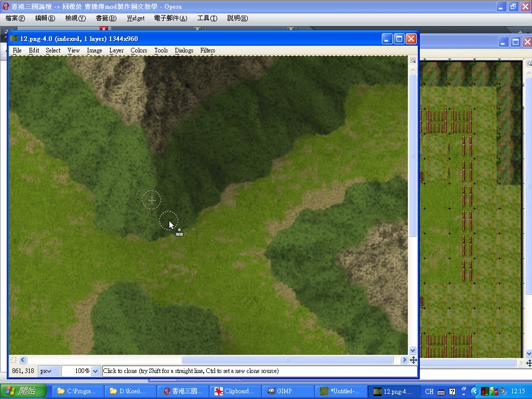Open Opera's 檔案(F) menu
Screen dimensions: 532x399
point(15,18)
